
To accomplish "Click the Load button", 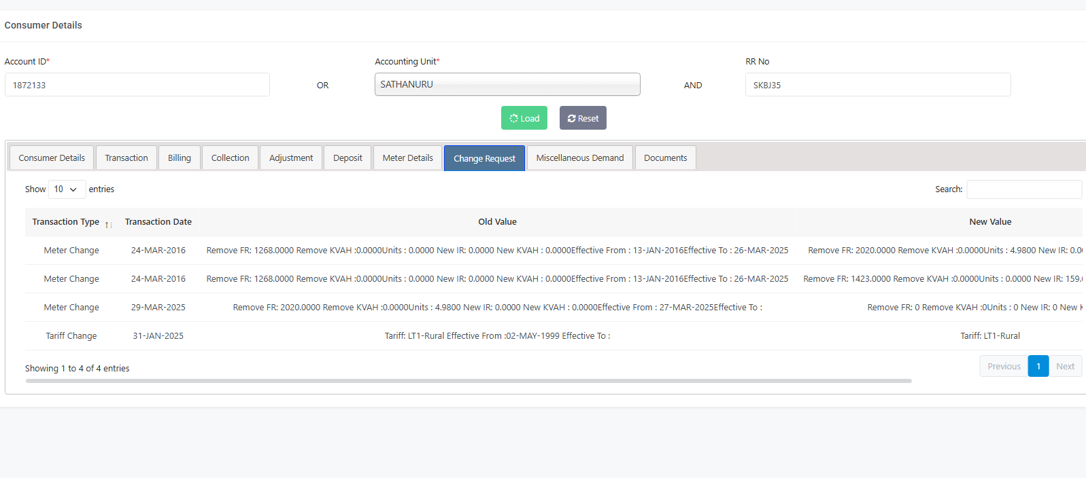I will click(x=524, y=118).
